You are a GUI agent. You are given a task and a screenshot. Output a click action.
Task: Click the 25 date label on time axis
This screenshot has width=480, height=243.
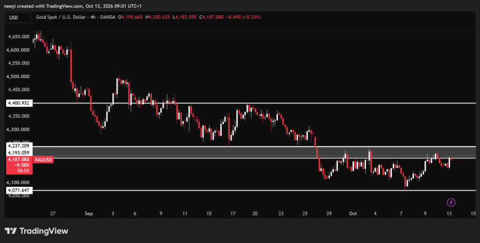click(305, 214)
